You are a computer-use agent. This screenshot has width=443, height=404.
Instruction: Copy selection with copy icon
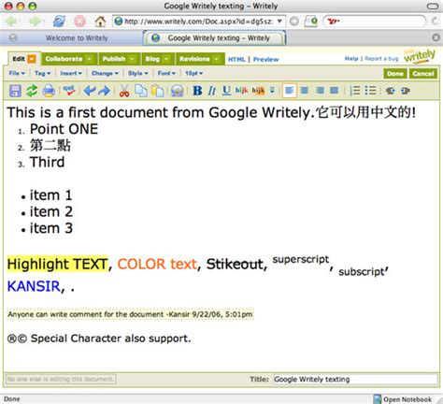pyautogui.click(x=141, y=91)
